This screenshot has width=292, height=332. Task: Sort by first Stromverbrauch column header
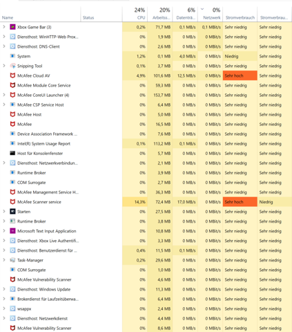(240, 15)
